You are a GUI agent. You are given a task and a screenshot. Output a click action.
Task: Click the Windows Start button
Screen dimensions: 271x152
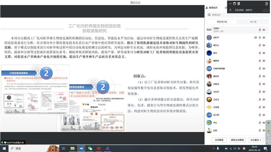pyautogui.click(x=4, y=148)
